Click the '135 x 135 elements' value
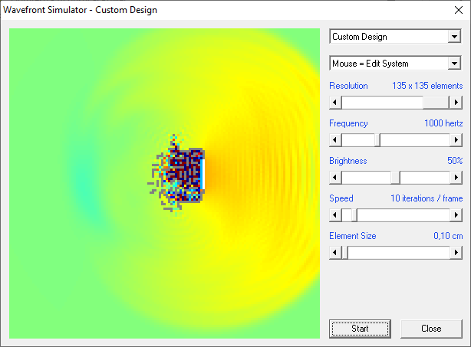Image resolution: width=471 pixels, height=347 pixels. coord(427,86)
